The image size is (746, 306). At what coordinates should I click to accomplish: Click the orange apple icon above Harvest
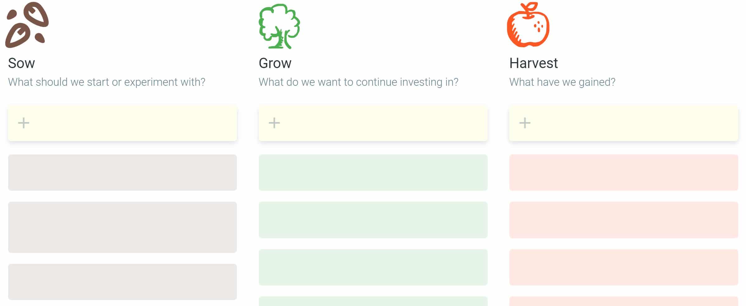point(528,25)
